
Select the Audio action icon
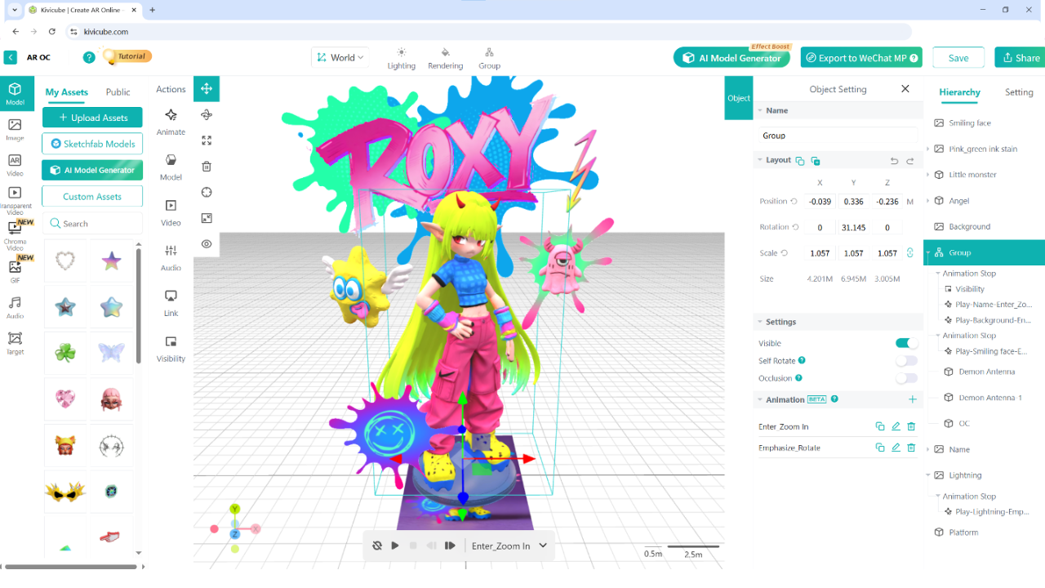pyautogui.click(x=171, y=252)
